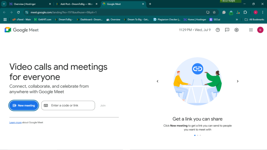
Task: Open the browser Extensions puzzle icon
Action: (245, 12)
